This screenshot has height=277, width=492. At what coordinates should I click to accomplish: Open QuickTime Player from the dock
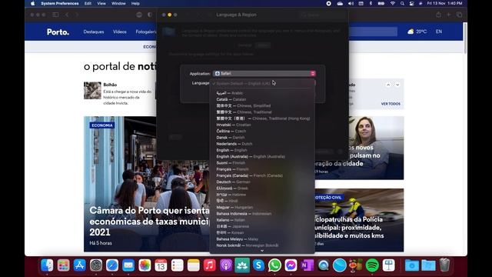pyautogui.click(x=324, y=265)
